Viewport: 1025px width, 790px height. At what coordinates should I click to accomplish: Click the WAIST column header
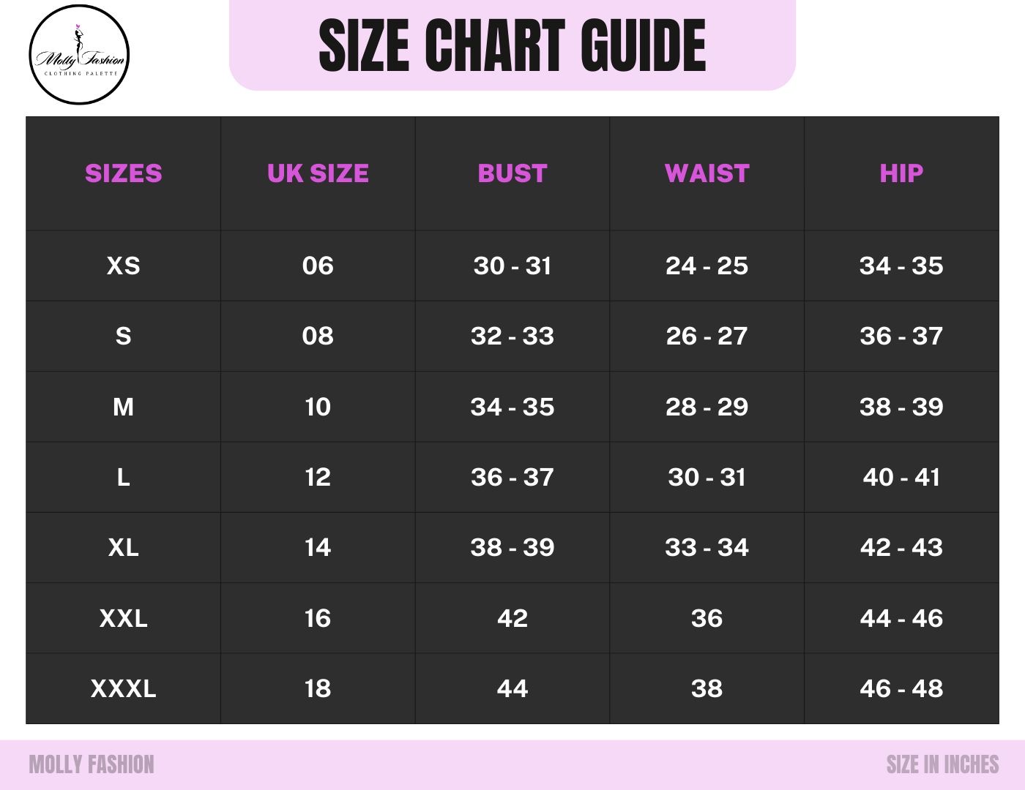(x=707, y=173)
